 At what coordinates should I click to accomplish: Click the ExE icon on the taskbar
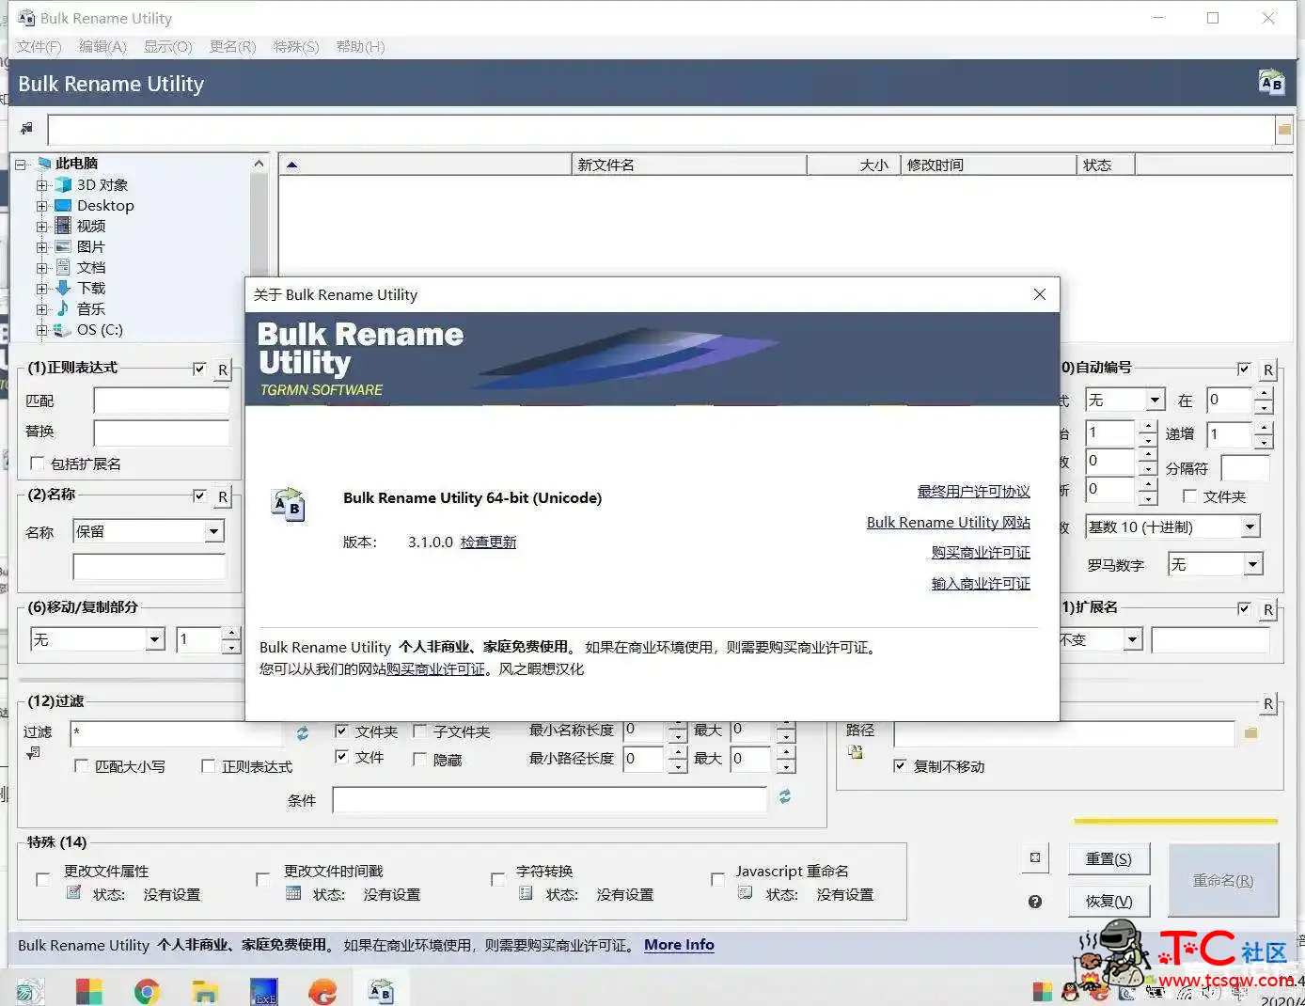tap(264, 992)
